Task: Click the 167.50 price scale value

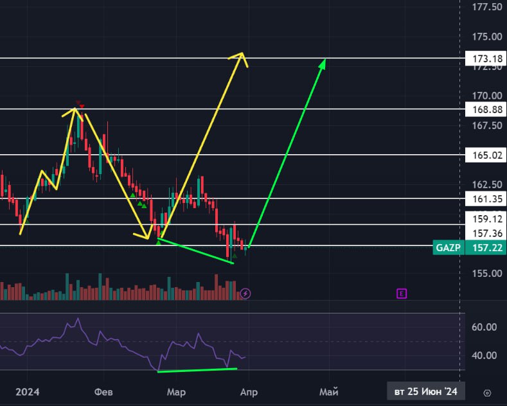Action: 487,125
